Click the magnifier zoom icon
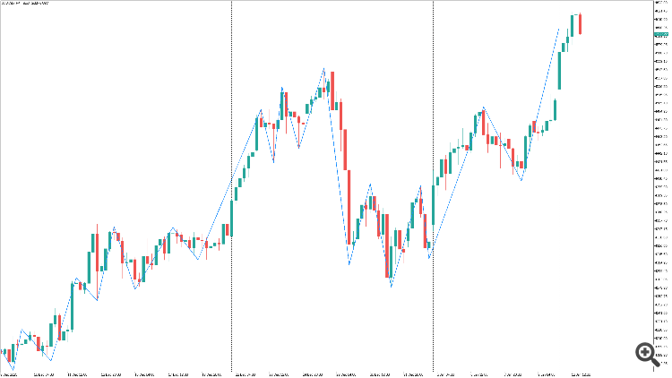Viewport: 672px width, 378px height. point(643,355)
